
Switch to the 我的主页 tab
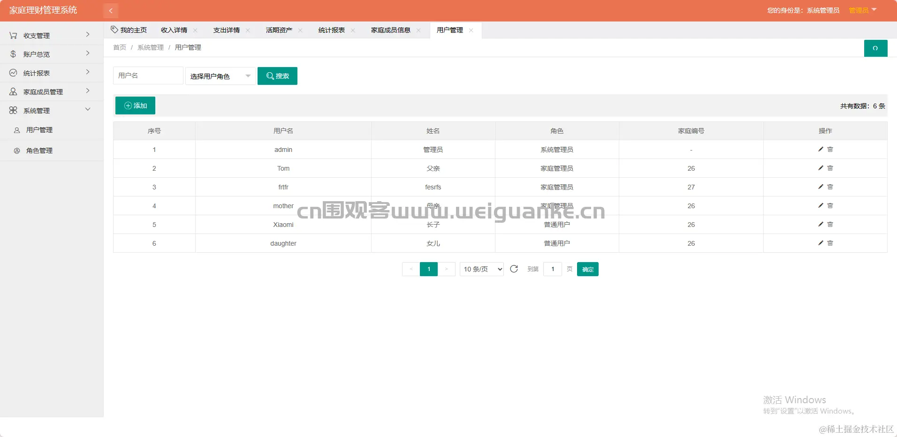coord(129,30)
